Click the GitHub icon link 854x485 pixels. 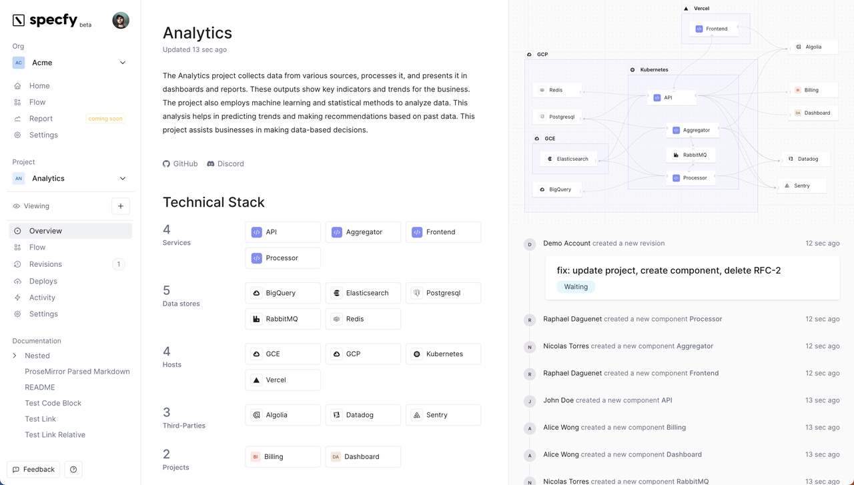click(x=167, y=164)
